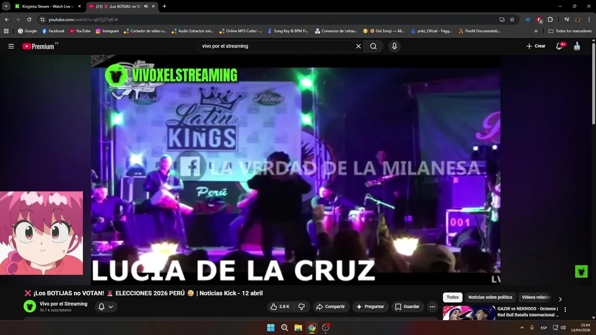
Task: Open Conversor de Letras bookmark
Action: (x=336, y=31)
